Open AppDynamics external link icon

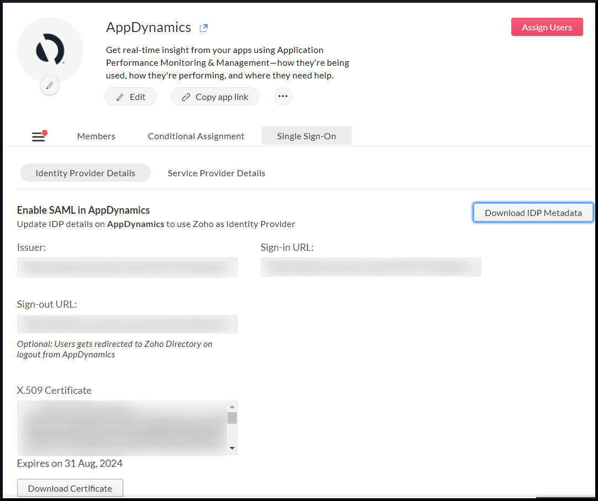(204, 28)
